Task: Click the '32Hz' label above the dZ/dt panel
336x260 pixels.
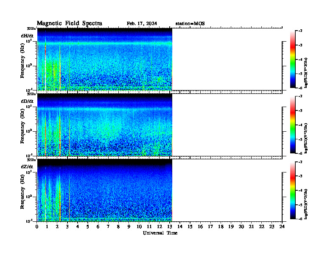Action: point(31,160)
